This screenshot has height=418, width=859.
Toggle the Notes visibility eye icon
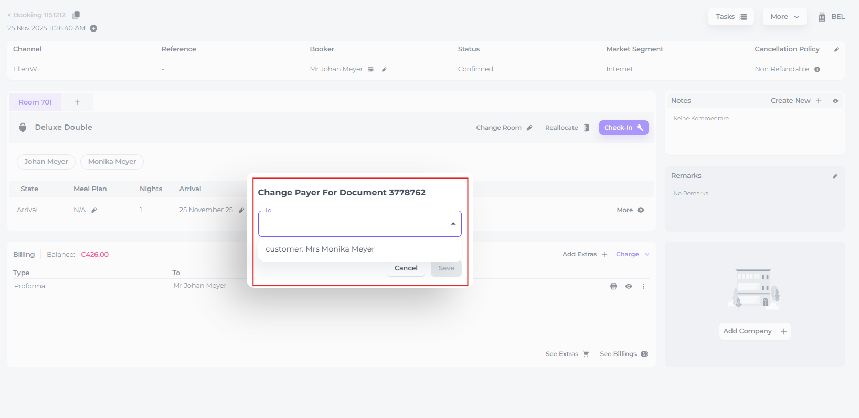[x=835, y=101]
